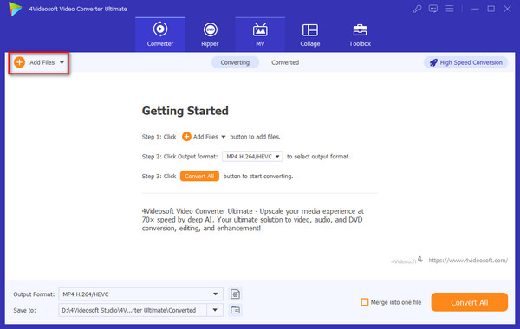Minimize the 4Videosoft window
The width and height of the screenshot is (520, 329).
click(x=475, y=9)
